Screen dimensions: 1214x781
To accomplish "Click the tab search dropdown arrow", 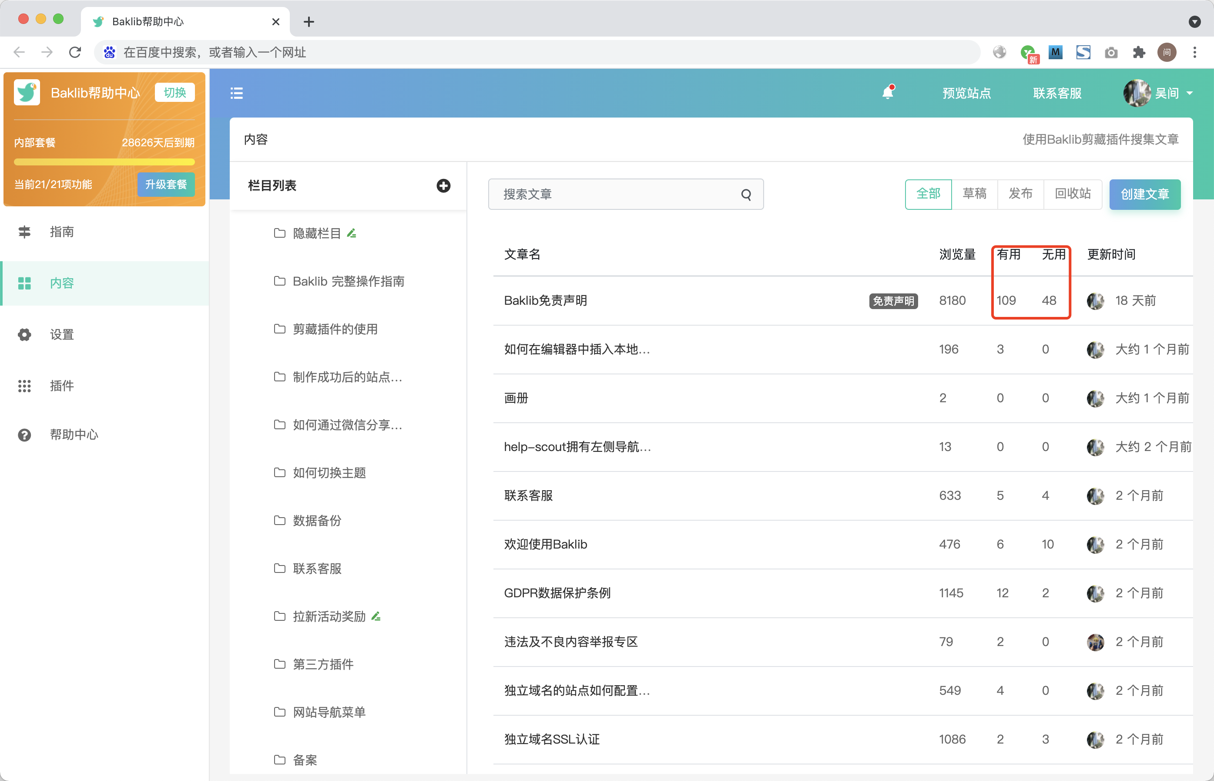I will 1195,22.
